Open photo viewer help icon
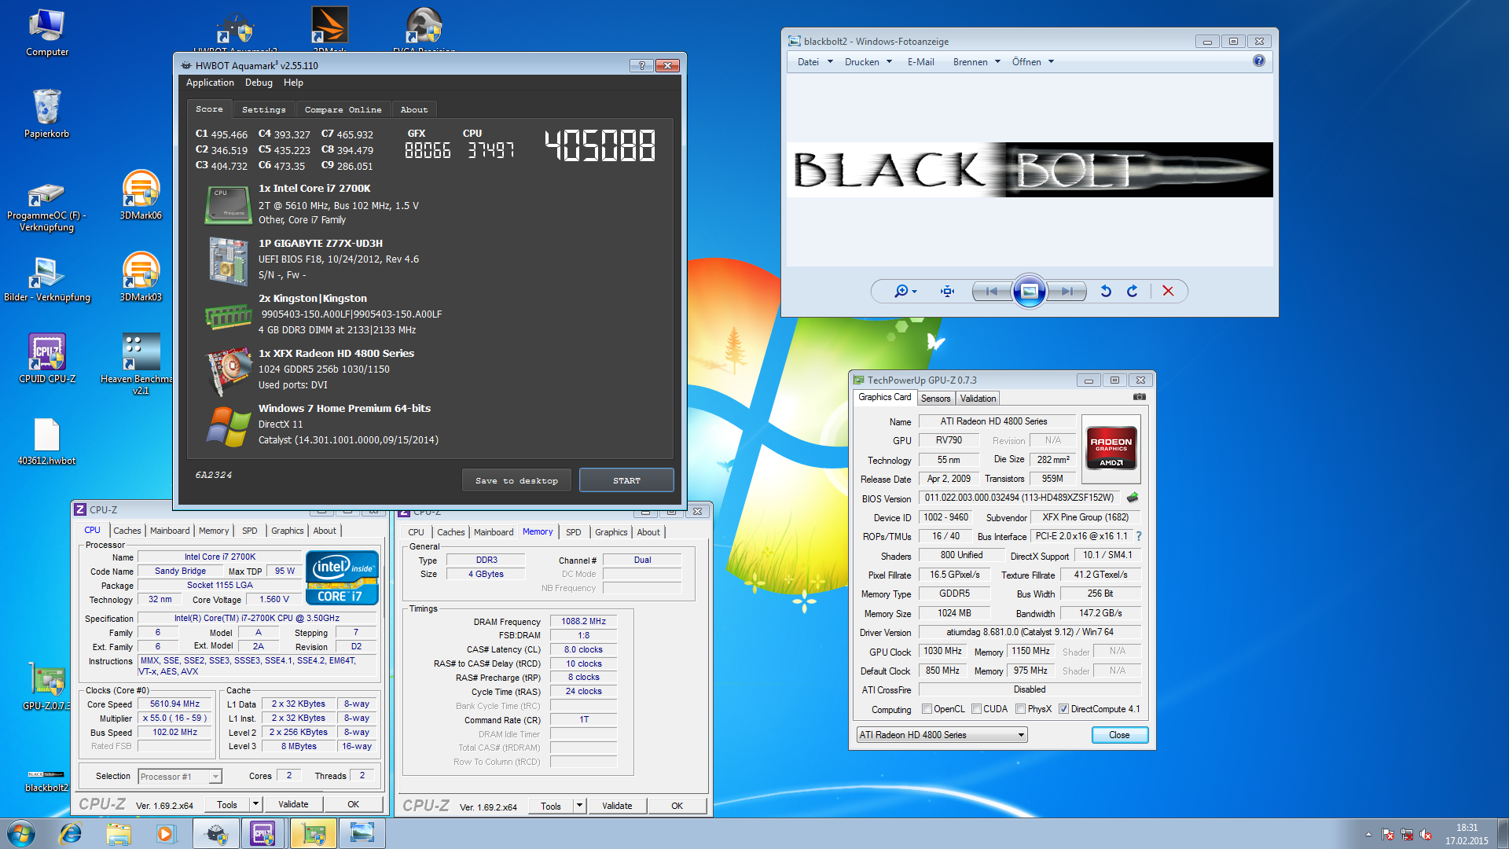 (1259, 61)
